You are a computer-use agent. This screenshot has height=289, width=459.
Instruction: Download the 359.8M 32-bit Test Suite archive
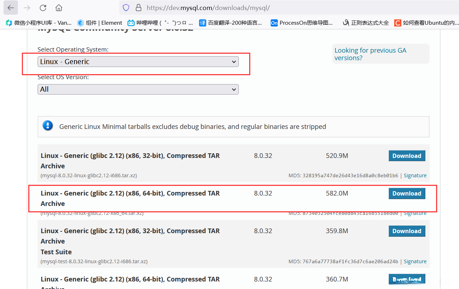tap(407, 231)
